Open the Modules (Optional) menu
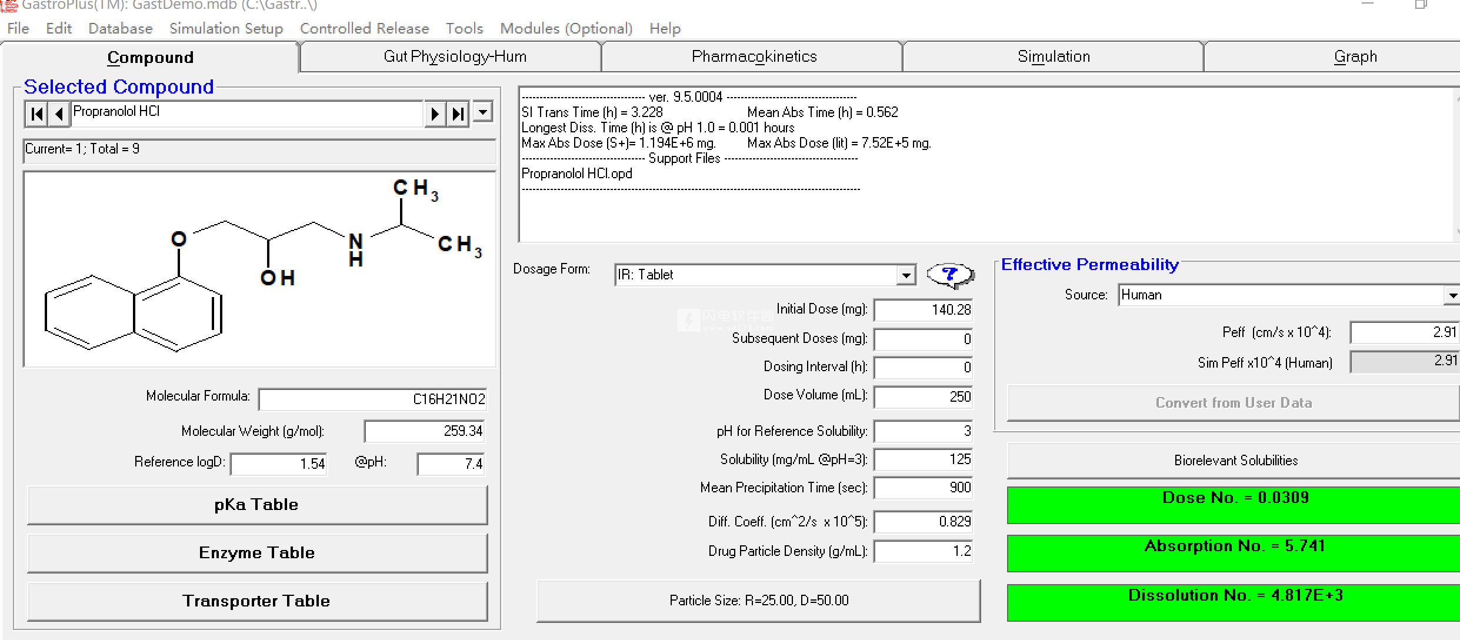 click(x=566, y=28)
